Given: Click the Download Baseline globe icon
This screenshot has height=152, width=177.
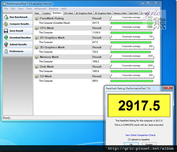Looking at the screenshot, I should tap(6, 37).
